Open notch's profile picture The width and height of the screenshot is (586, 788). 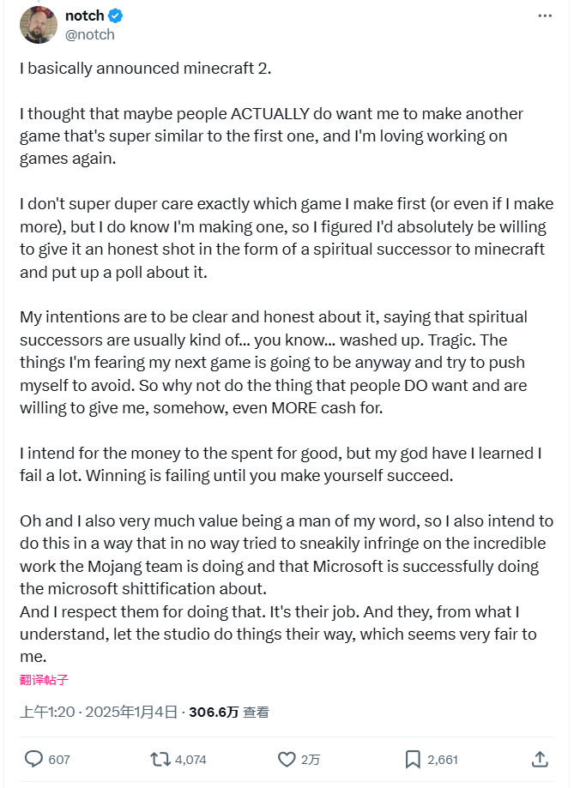pos(38,25)
